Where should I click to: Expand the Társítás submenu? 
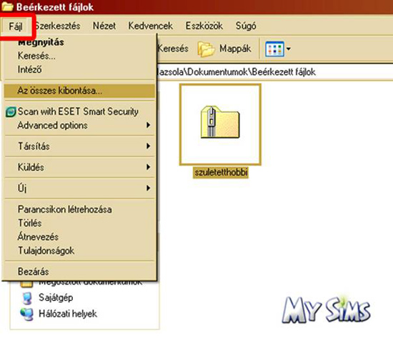79,146
